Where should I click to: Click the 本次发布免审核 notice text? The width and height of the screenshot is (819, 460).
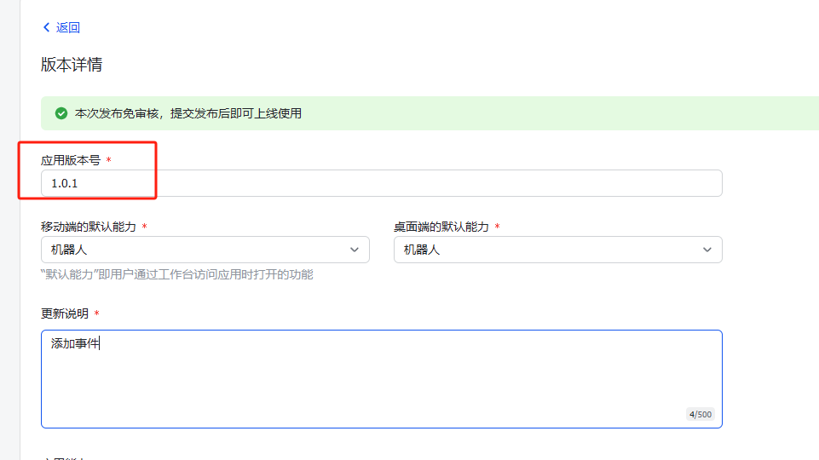click(x=187, y=113)
